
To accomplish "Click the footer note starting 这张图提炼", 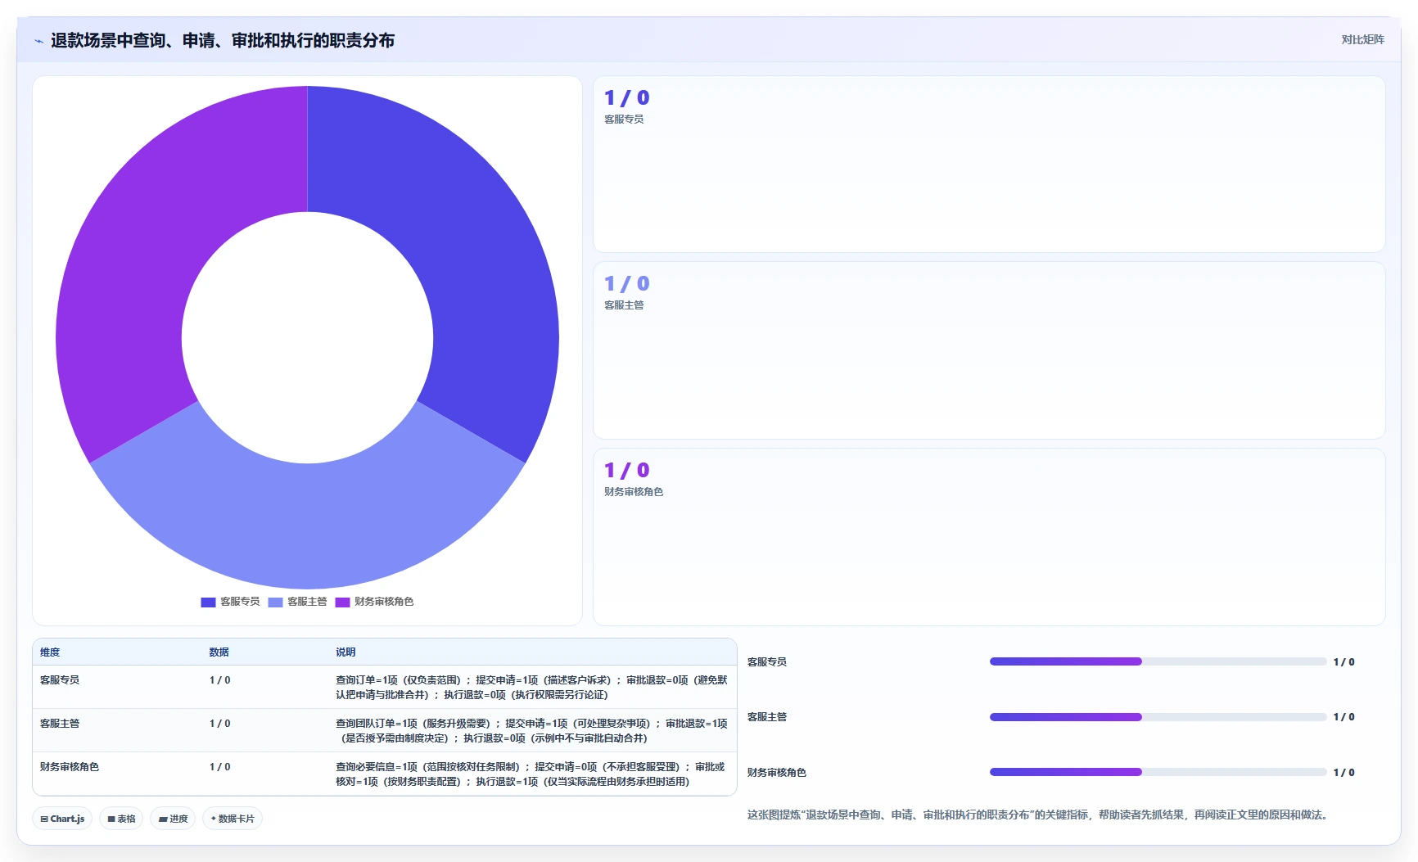I will (1039, 815).
